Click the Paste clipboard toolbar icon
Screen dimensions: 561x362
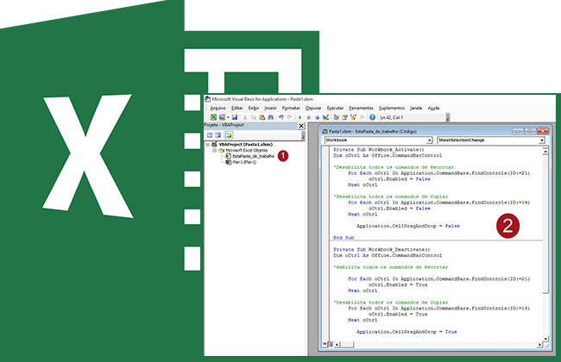click(262, 117)
